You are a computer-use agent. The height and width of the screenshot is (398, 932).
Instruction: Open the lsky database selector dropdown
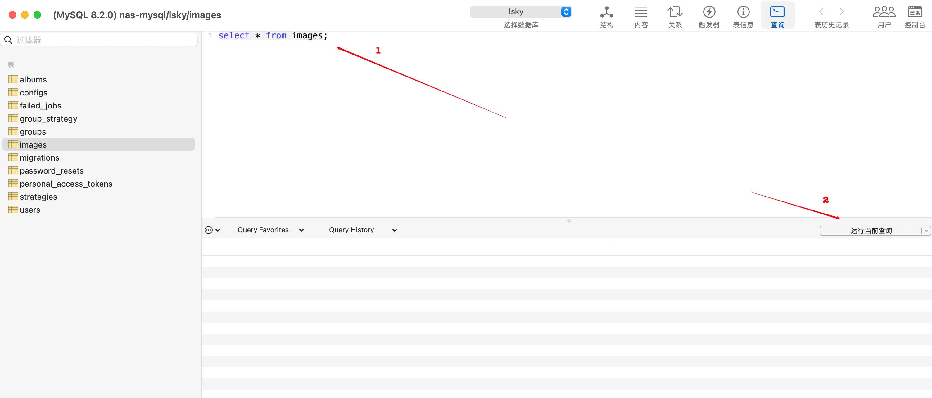pos(521,11)
